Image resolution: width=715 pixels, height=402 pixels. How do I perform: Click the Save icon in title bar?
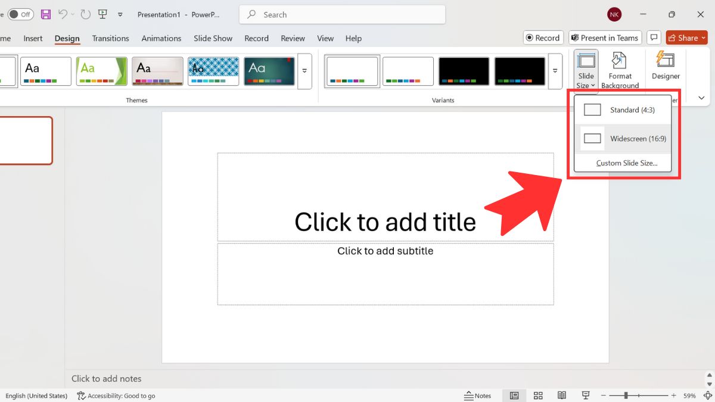click(x=46, y=14)
